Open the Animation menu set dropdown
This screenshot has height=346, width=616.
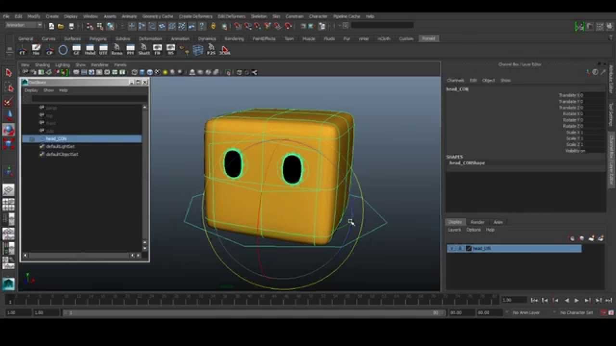click(24, 25)
